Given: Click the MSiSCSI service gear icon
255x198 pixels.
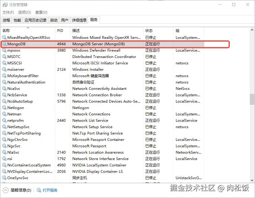Looking at the screenshot, I should (x=4, y=63).
